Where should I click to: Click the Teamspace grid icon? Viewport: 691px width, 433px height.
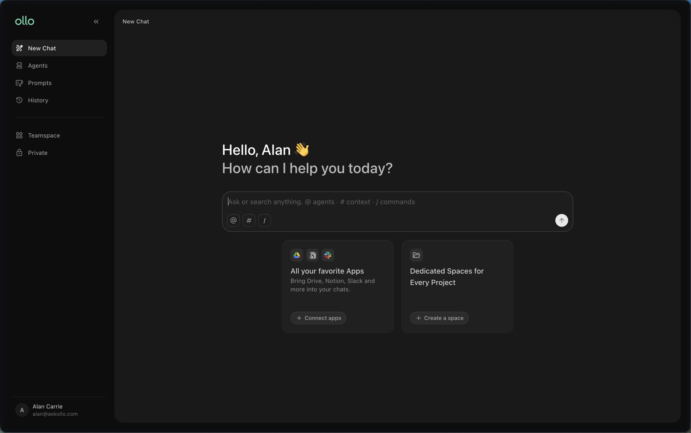click(19, 135)
